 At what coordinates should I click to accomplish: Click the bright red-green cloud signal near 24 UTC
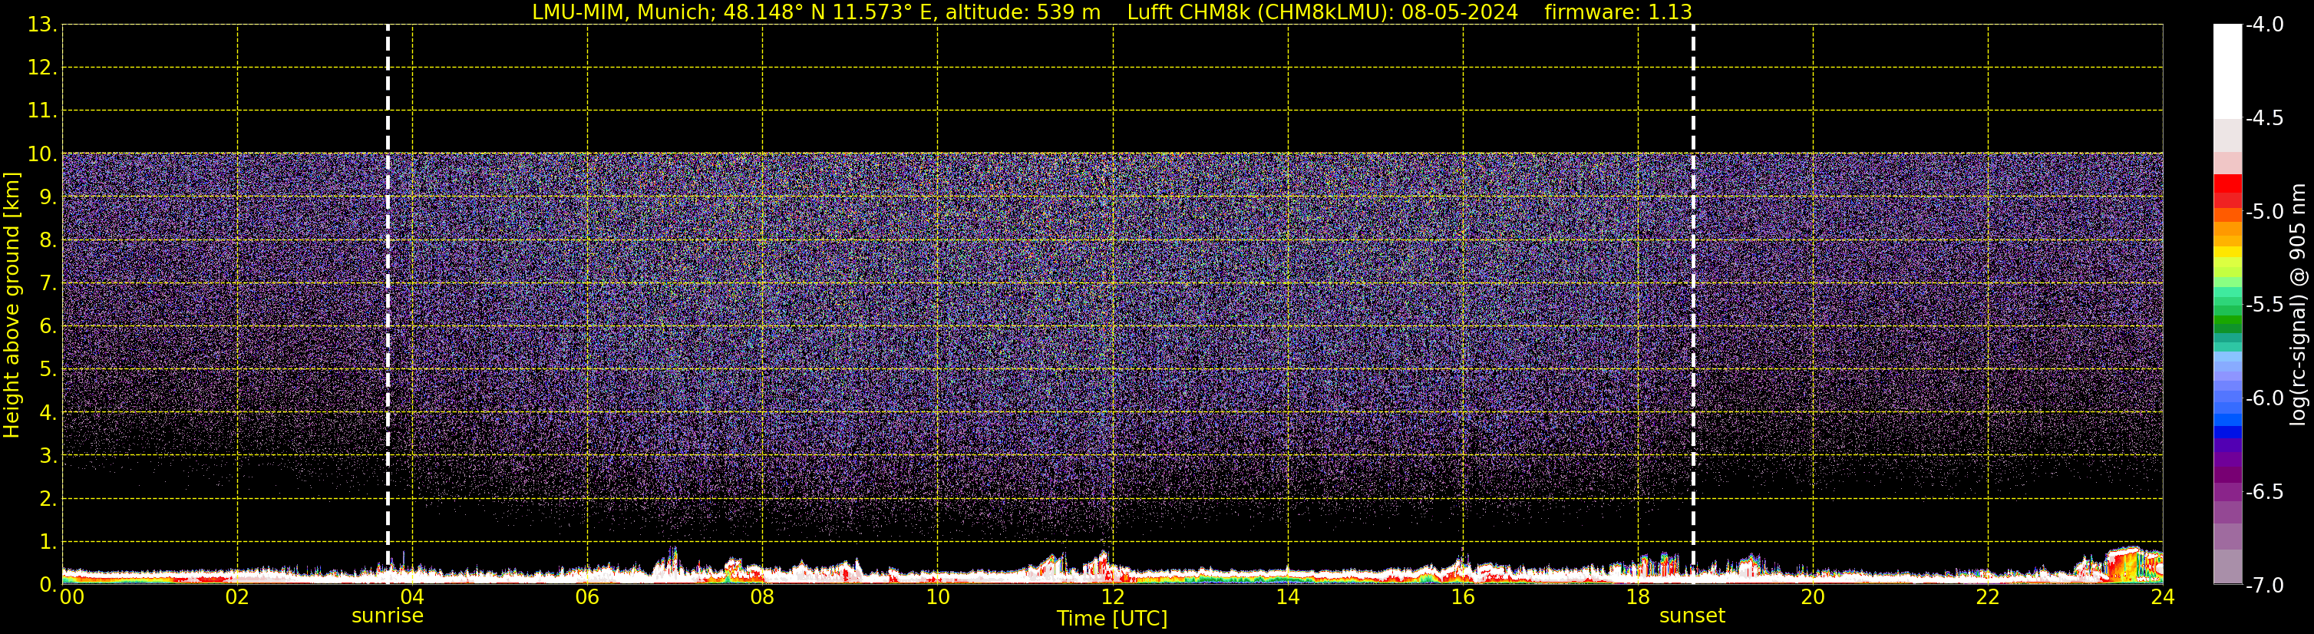click(2134, 565)
